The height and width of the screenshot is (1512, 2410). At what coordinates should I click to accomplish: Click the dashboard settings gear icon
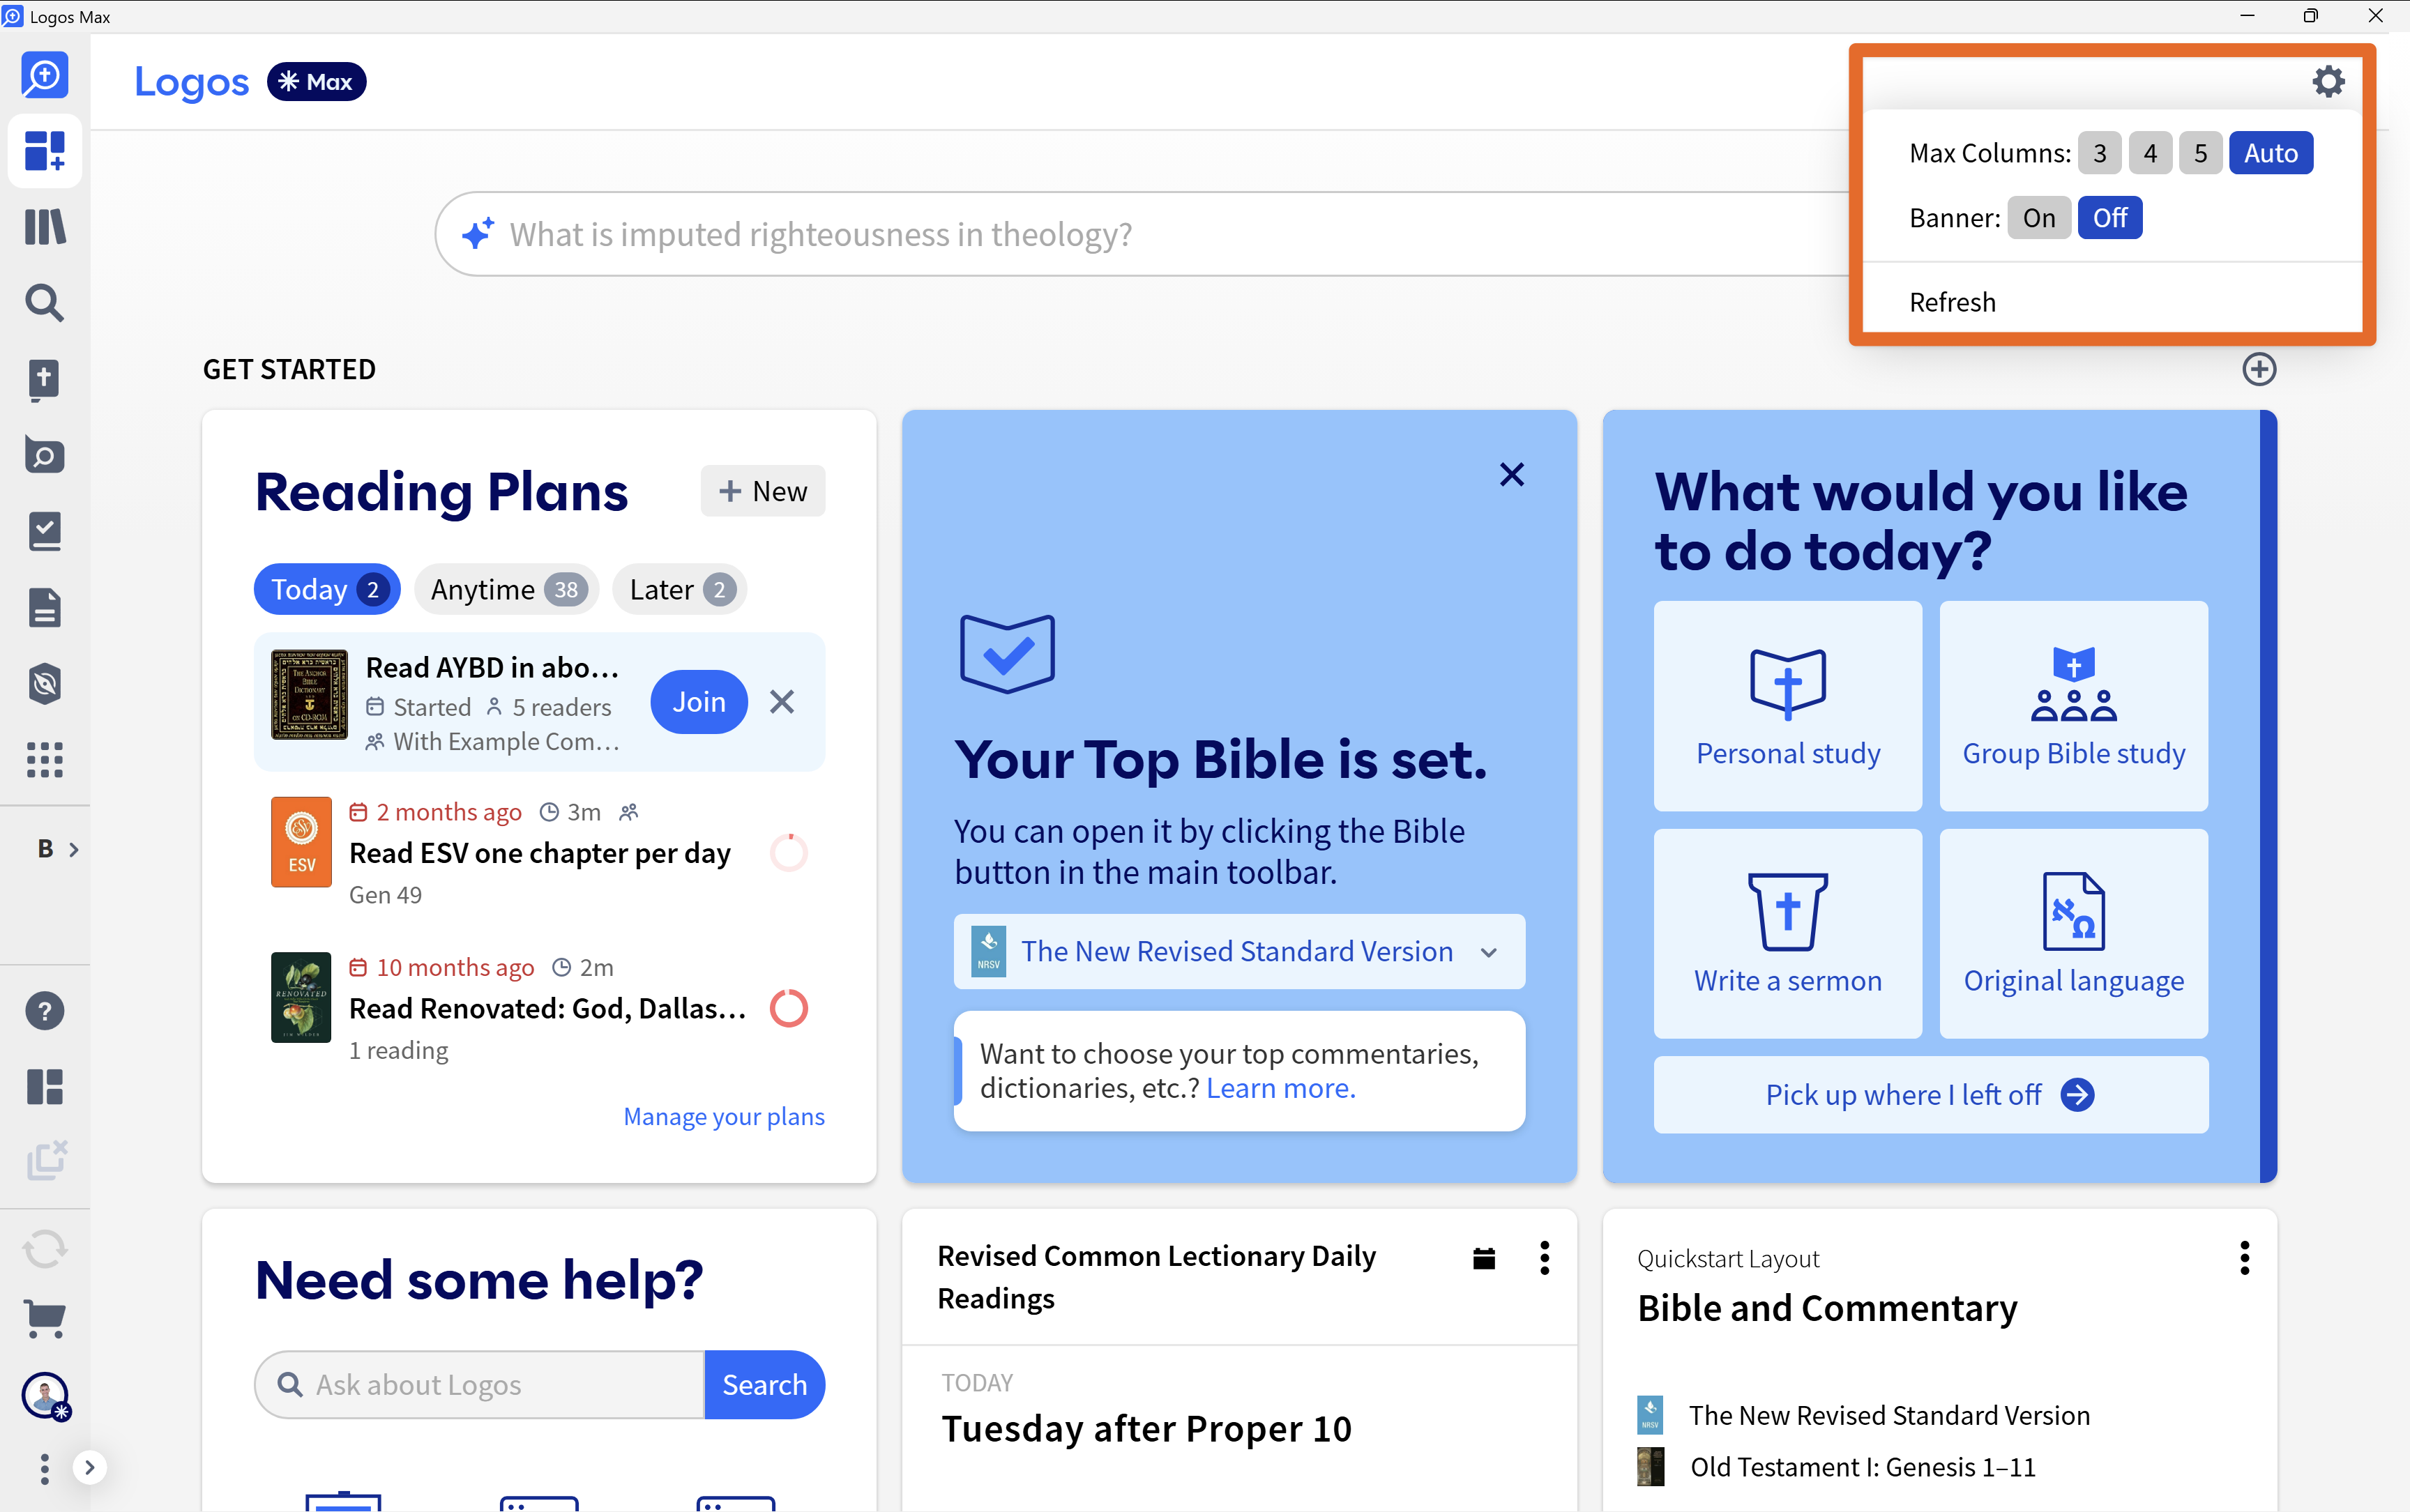(2328, 81)
